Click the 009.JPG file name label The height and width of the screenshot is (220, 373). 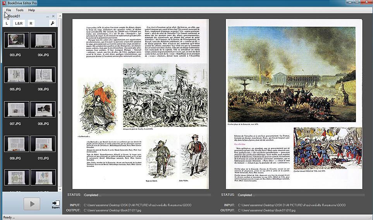click(x=15, y=158)
